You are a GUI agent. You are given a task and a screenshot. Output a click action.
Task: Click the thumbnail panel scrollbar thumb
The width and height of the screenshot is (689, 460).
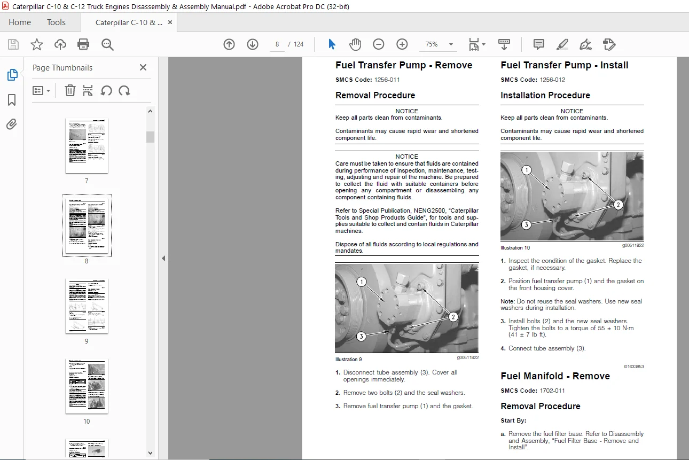[151, 137]
